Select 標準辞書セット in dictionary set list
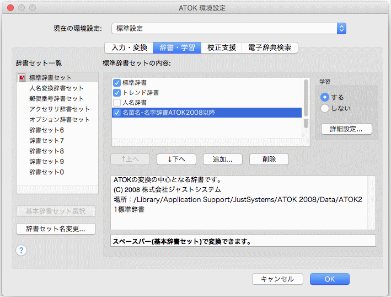391x297 pixels. pyautogui.click(x=57, y=78)
